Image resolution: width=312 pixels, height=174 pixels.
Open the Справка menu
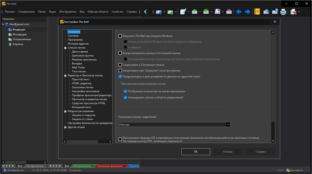[x=132, y=12]
